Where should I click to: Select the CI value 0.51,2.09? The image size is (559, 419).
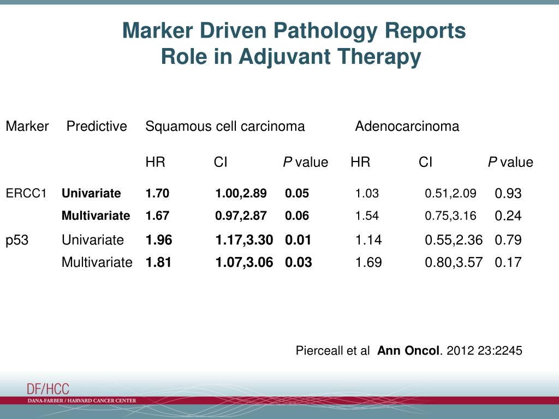[450, 193]
